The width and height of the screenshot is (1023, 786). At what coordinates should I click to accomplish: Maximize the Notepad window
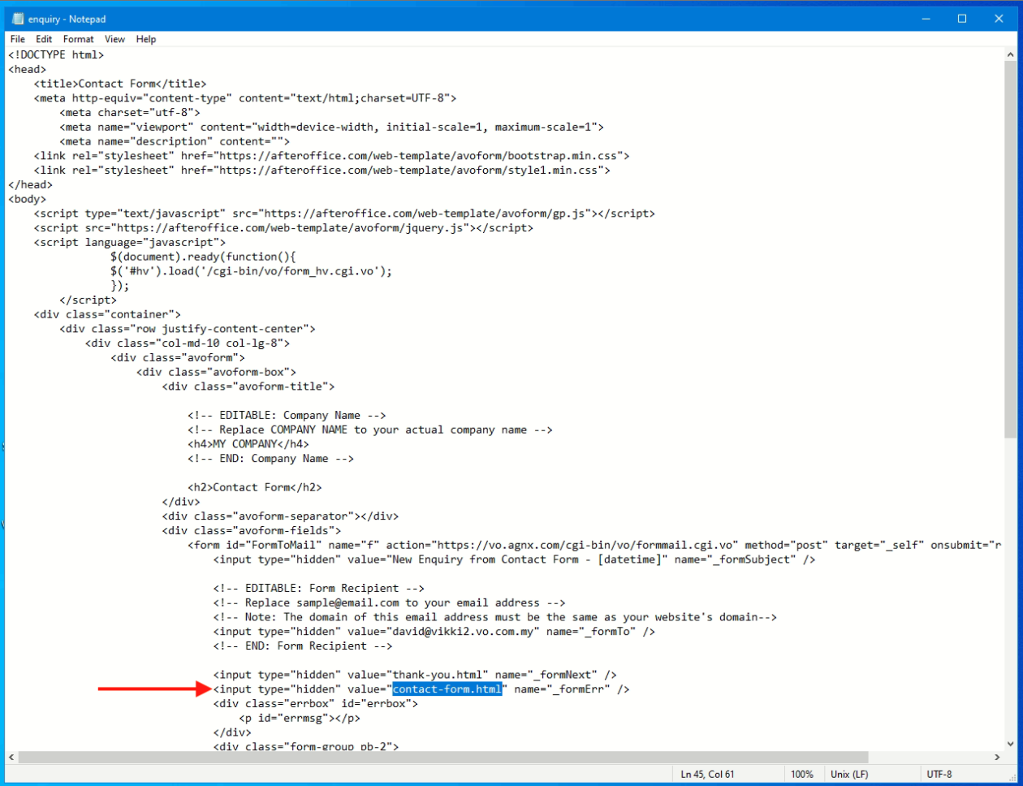(x=961, y=19)
